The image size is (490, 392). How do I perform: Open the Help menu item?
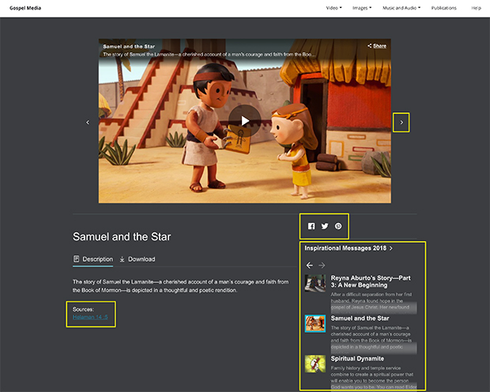tap(476, 8)
